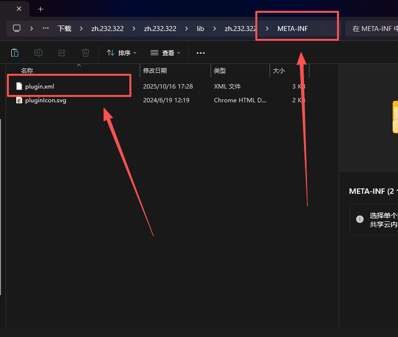Image resolution: width=398 pixels, height=337 pixels.
Task: Expand the chevron right after lib breadcrumb
Action: click(214, 29)
